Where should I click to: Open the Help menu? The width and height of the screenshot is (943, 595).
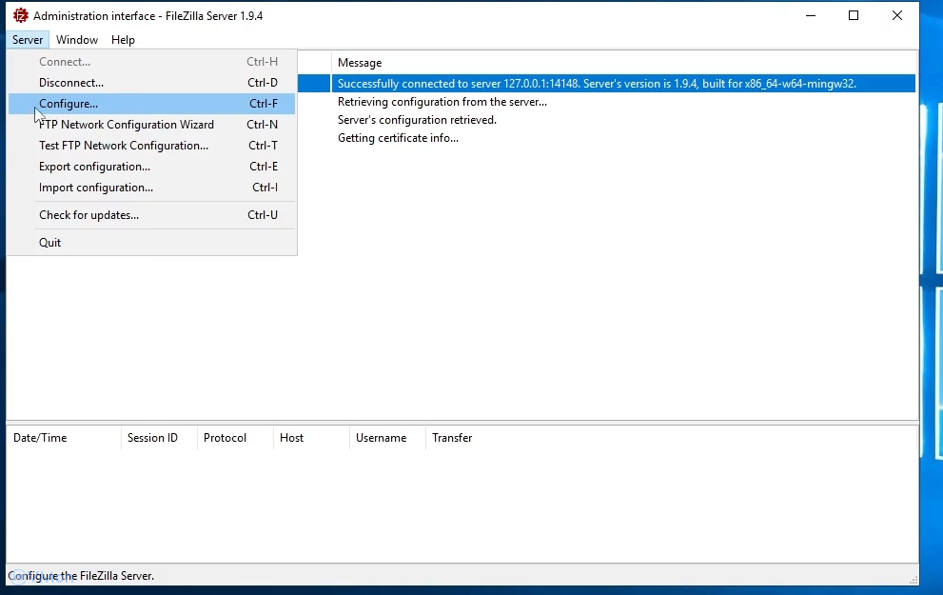pyautogui.click(x=123, y=40)
